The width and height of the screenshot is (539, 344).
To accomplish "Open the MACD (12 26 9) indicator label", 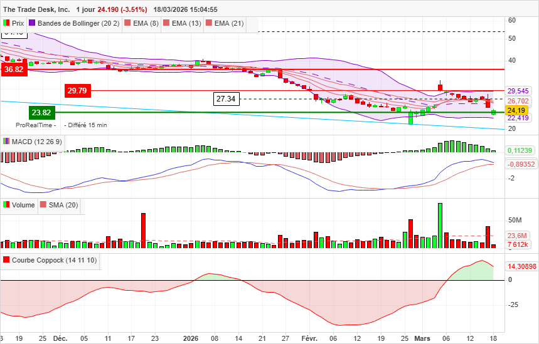I will pos(37,142).
